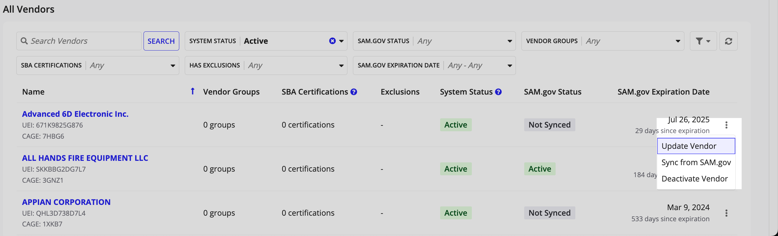Click the SEARCH button
The image size is (778, 236).
[x=161, y=41]
